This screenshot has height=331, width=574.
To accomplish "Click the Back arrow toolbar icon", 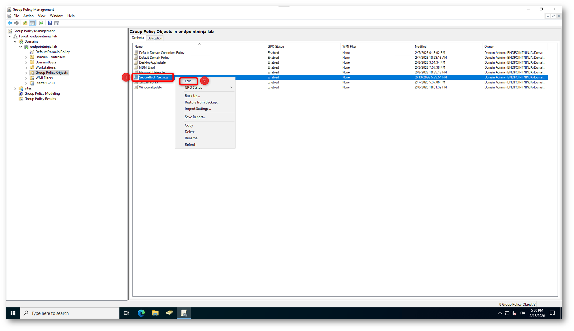I will 10,23.
